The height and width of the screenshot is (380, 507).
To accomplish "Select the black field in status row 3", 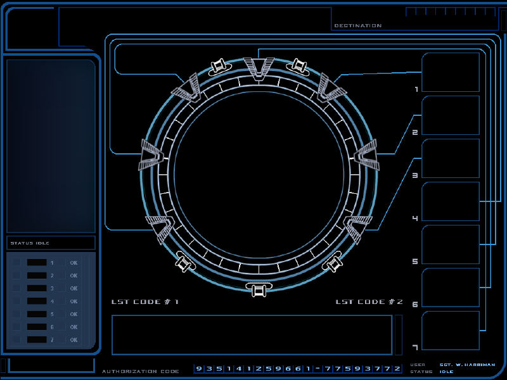I will pyautogui.click(x=37, y=288).
